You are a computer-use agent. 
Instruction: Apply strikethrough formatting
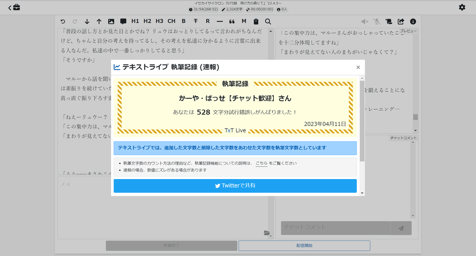(196, 21)
